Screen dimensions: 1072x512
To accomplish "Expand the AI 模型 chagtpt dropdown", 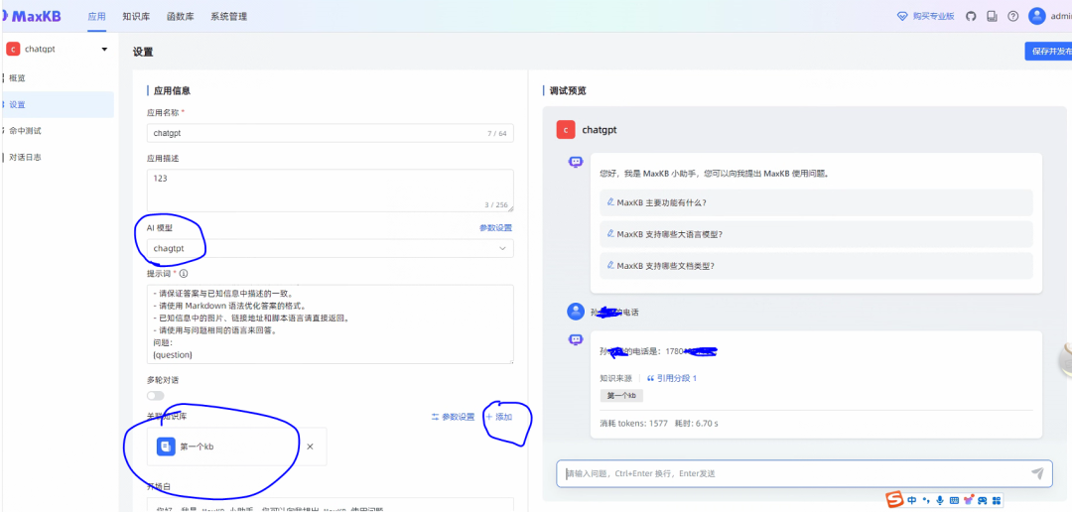I will click(331, 248).
